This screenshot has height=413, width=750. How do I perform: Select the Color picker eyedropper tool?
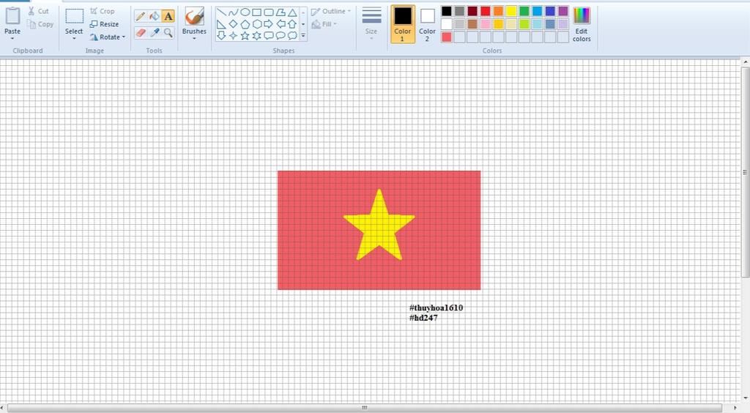154,32
